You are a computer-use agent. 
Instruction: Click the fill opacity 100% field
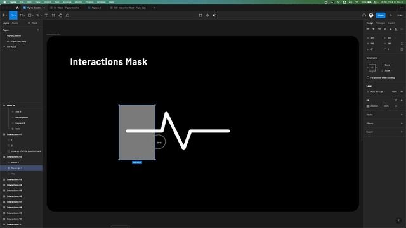pos(386,106)
